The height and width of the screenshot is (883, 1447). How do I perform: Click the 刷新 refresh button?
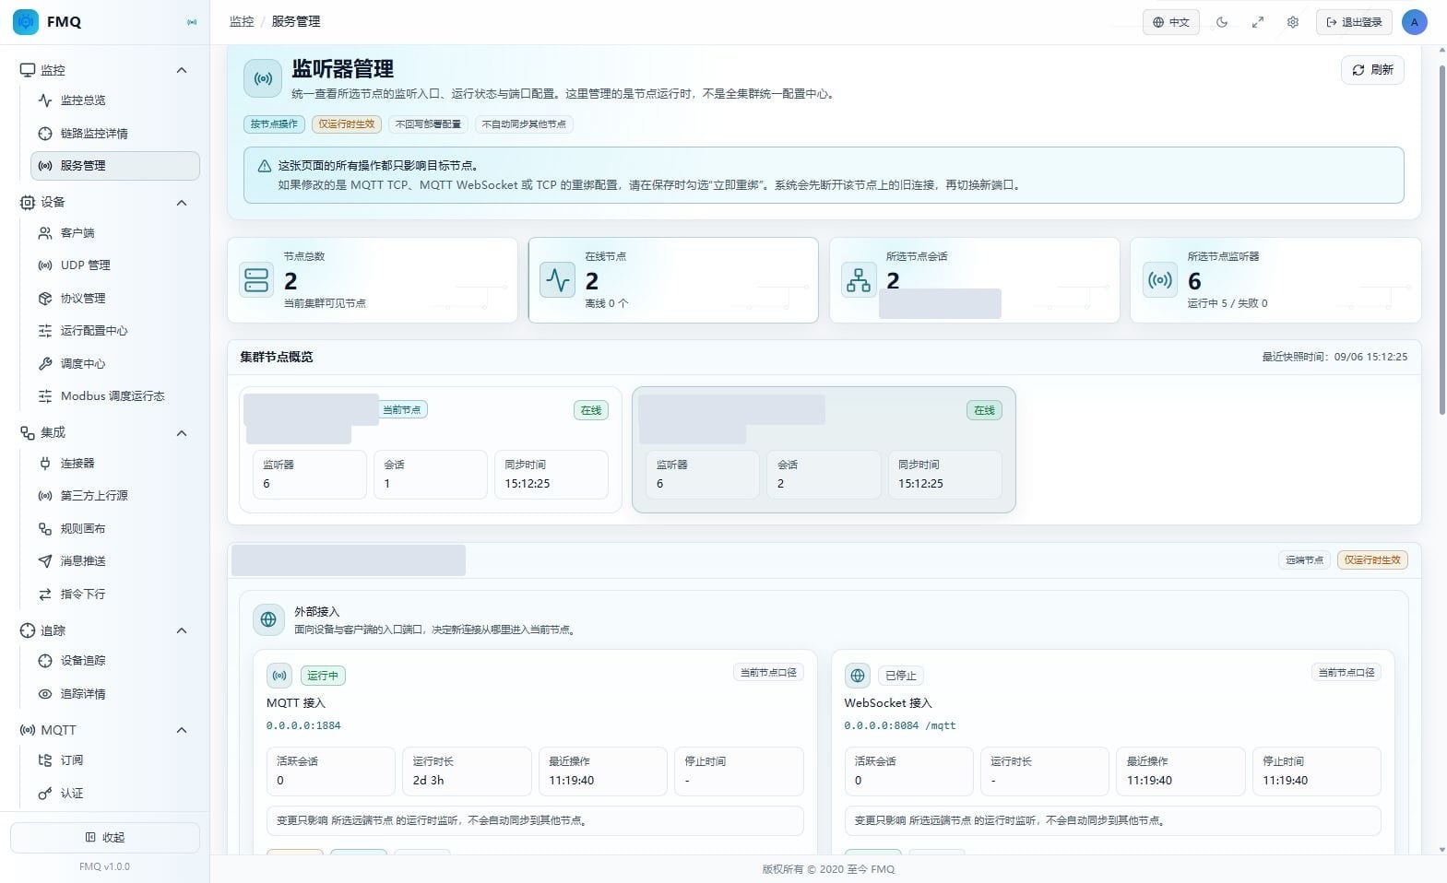coord(1372,70)
